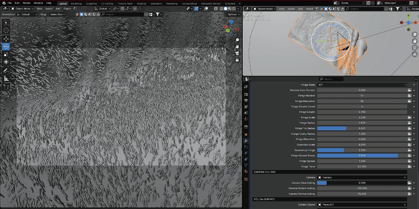Viewport: 419px width, 209px height.
Task: Open the Material properties tab
Action: (x=246, y=171)
